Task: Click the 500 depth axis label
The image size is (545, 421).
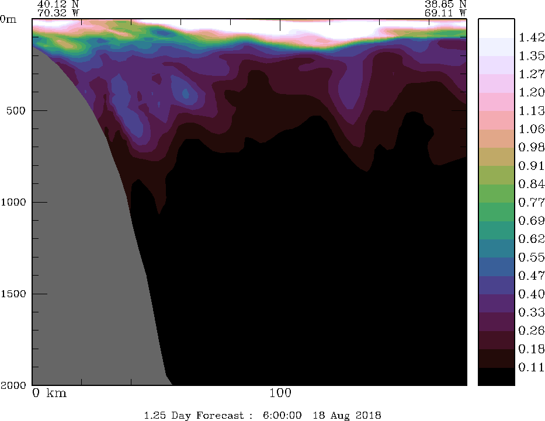Action: (x=16, y=110)
